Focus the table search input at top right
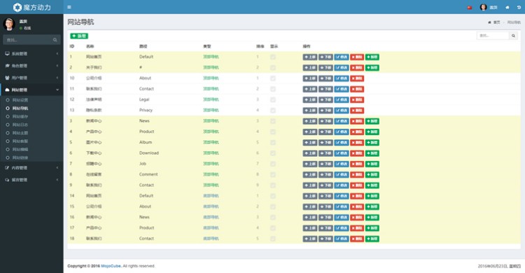This screenshot has width=525, height=273. coord(493,36)
